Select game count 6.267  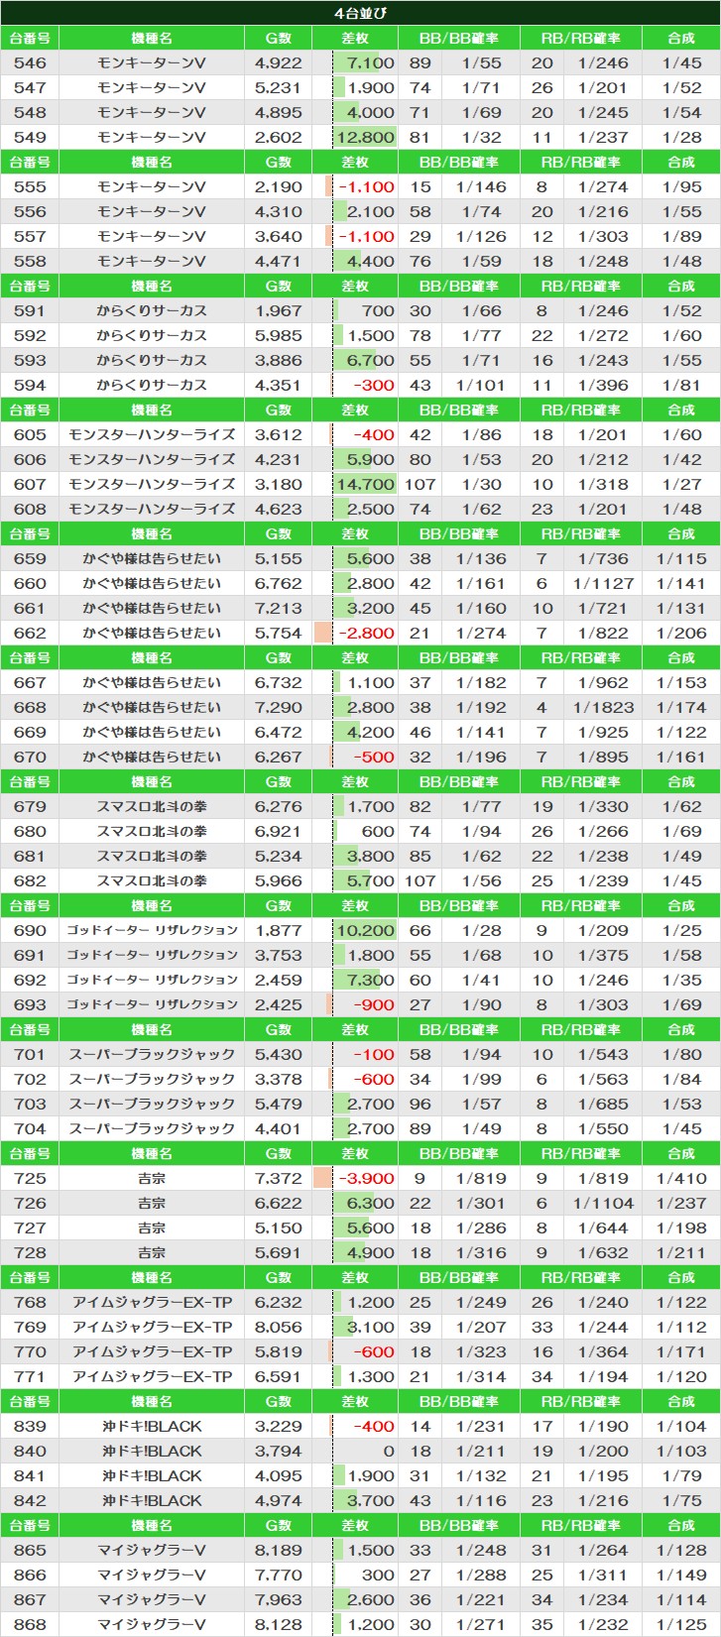point(278,757)
